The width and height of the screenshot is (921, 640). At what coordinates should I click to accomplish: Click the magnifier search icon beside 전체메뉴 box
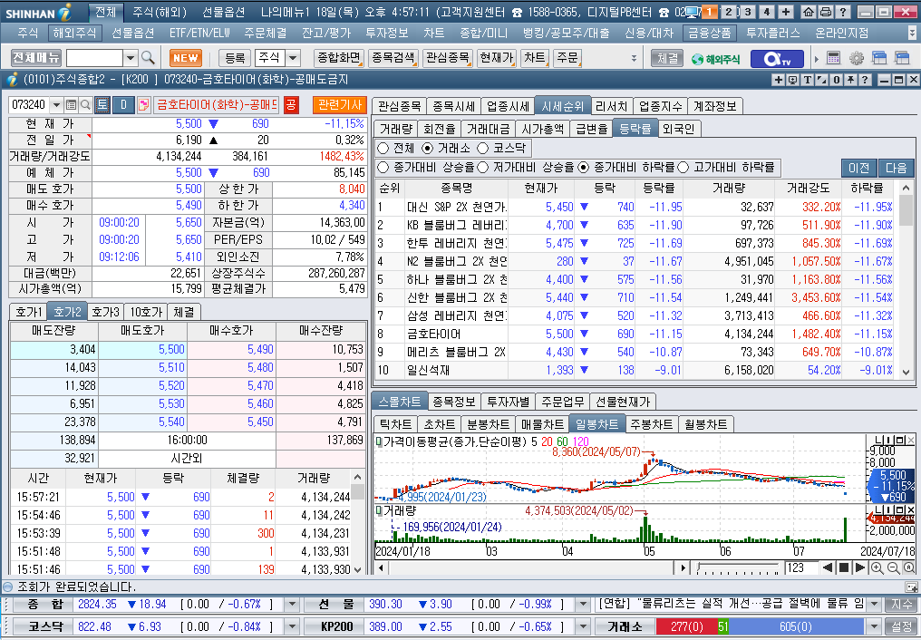coord(148,57)
